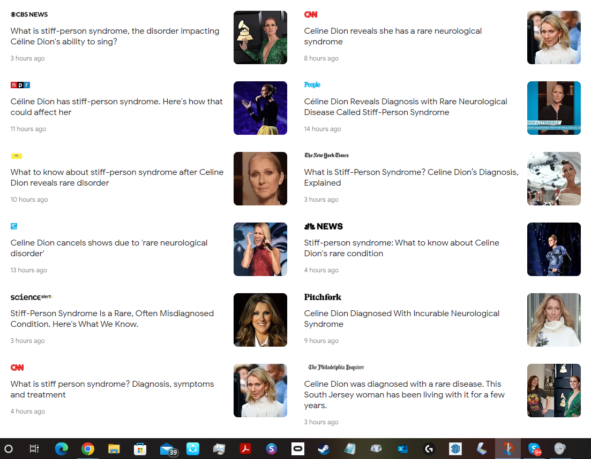
Task: Open CNN 'Diagnosis, symptoms and treatment' article
Action: click(112, 389)
